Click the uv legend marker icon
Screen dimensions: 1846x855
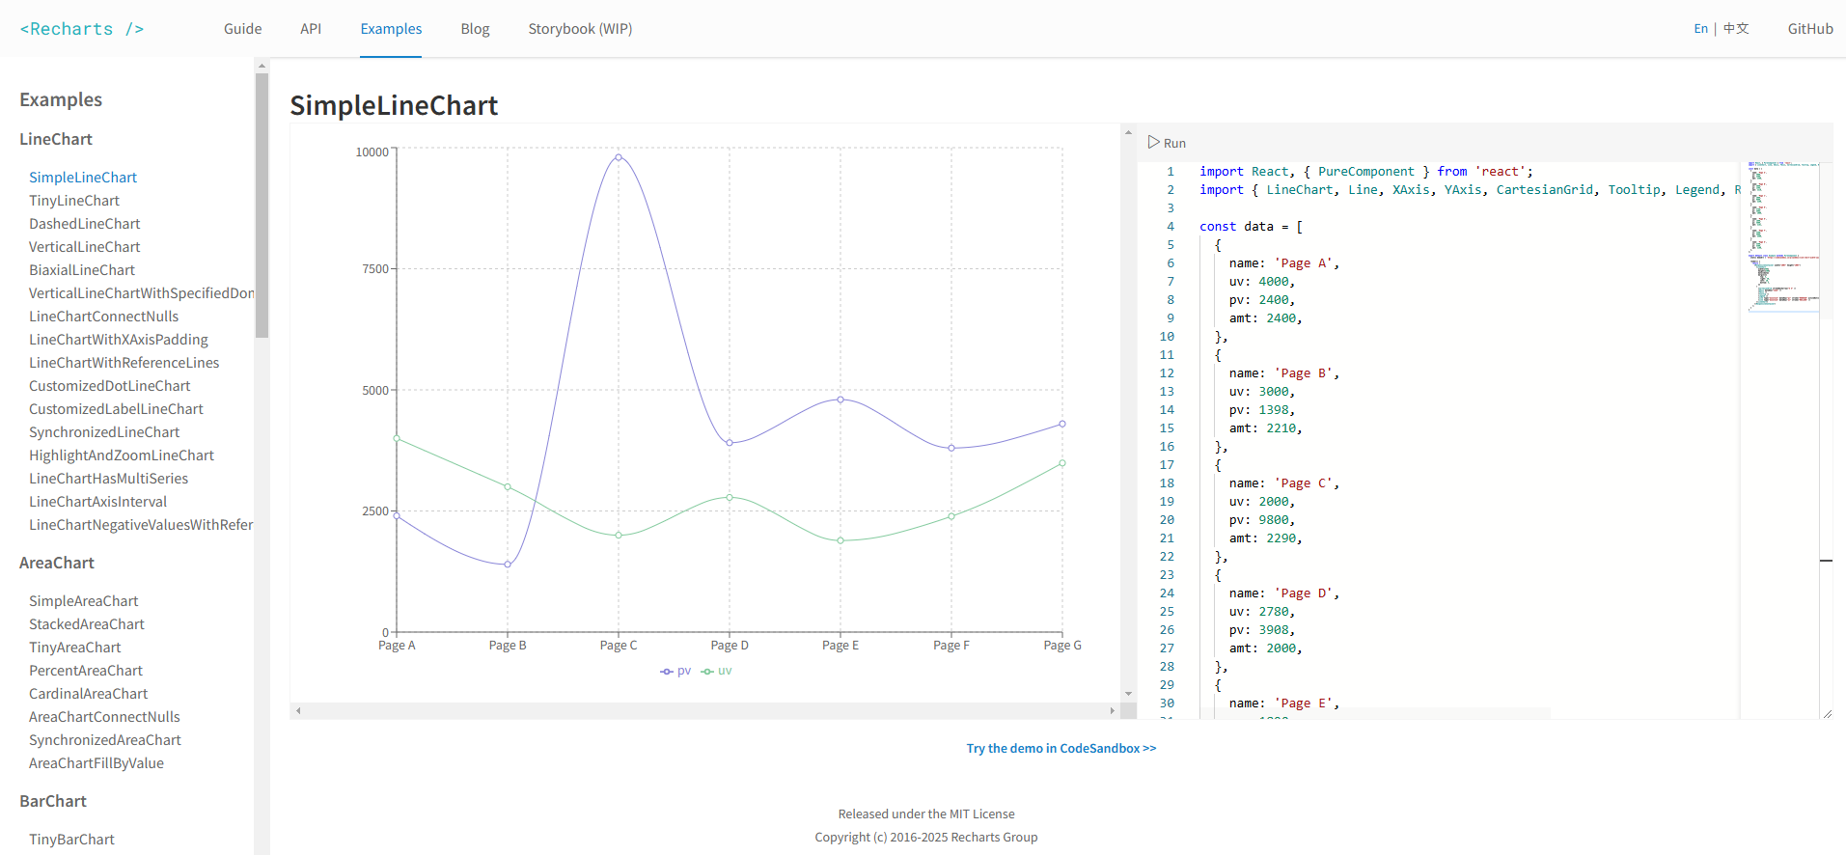pos(707,672)
